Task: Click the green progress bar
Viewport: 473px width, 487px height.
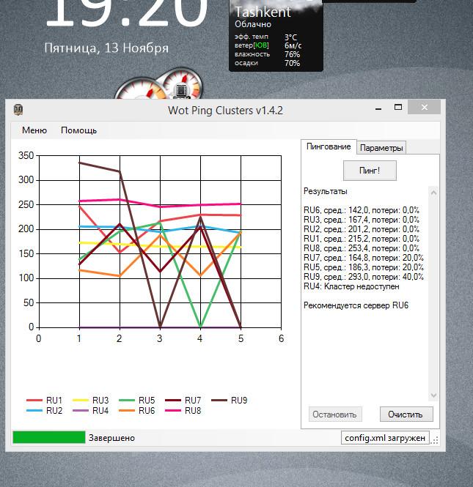Action: 49,437
